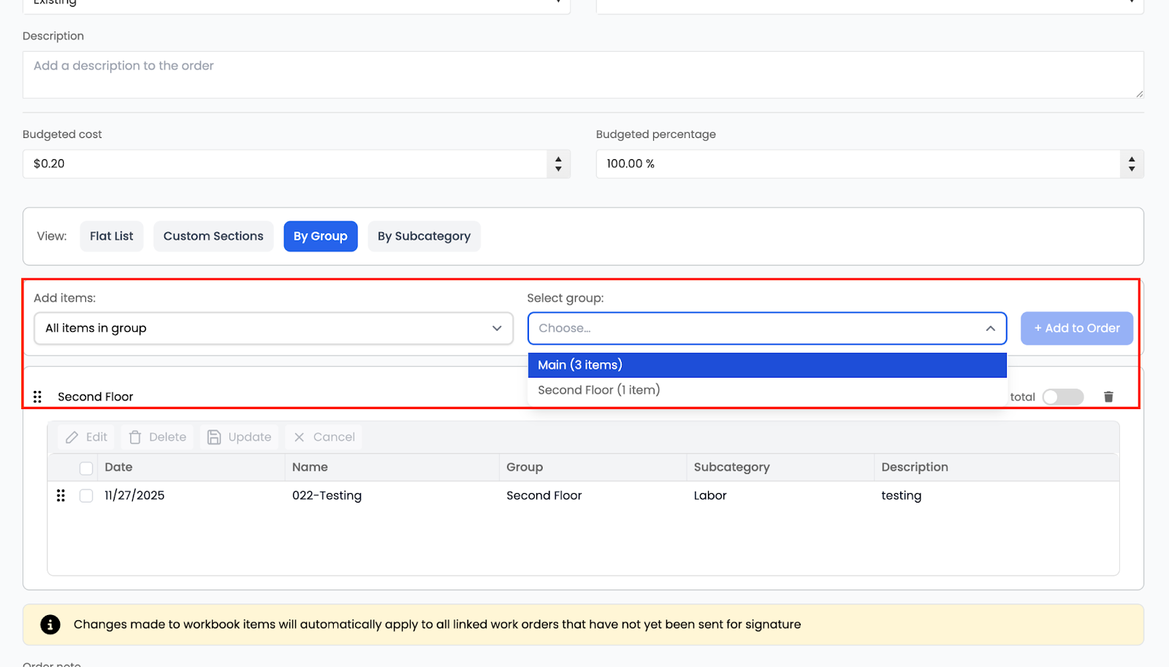Image resolution: width=1169 pixels, height=667 pixels.
Task: Click the Update save icon
Action: tap(214, 437)
